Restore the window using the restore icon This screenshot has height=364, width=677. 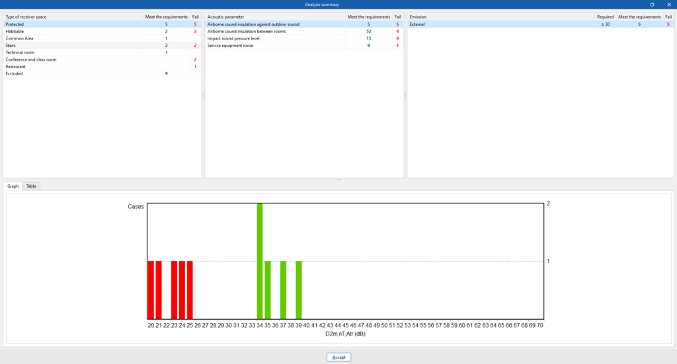(x=653, y=5)
